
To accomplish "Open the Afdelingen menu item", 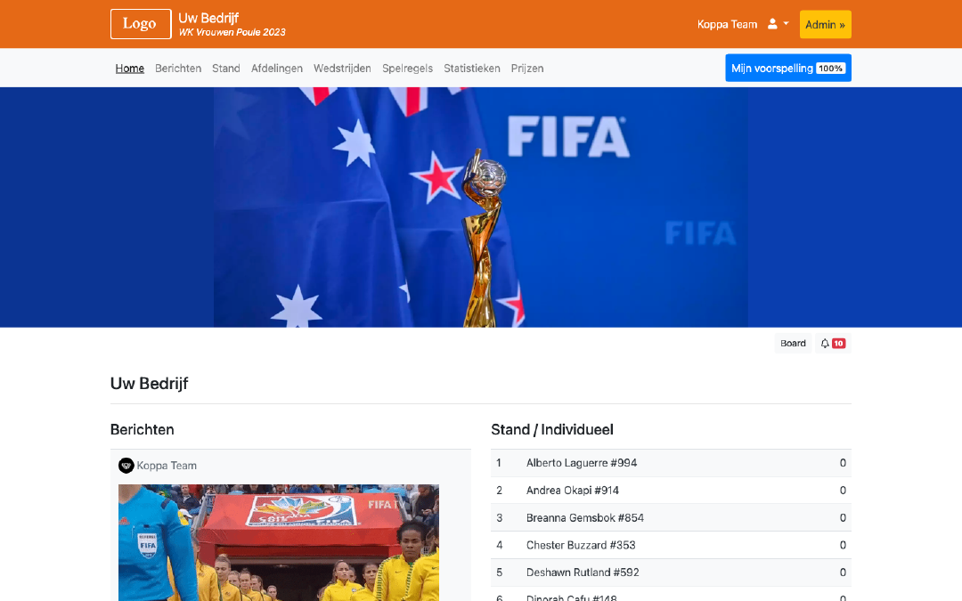I will pyautogui.click(x=277, y=68).
